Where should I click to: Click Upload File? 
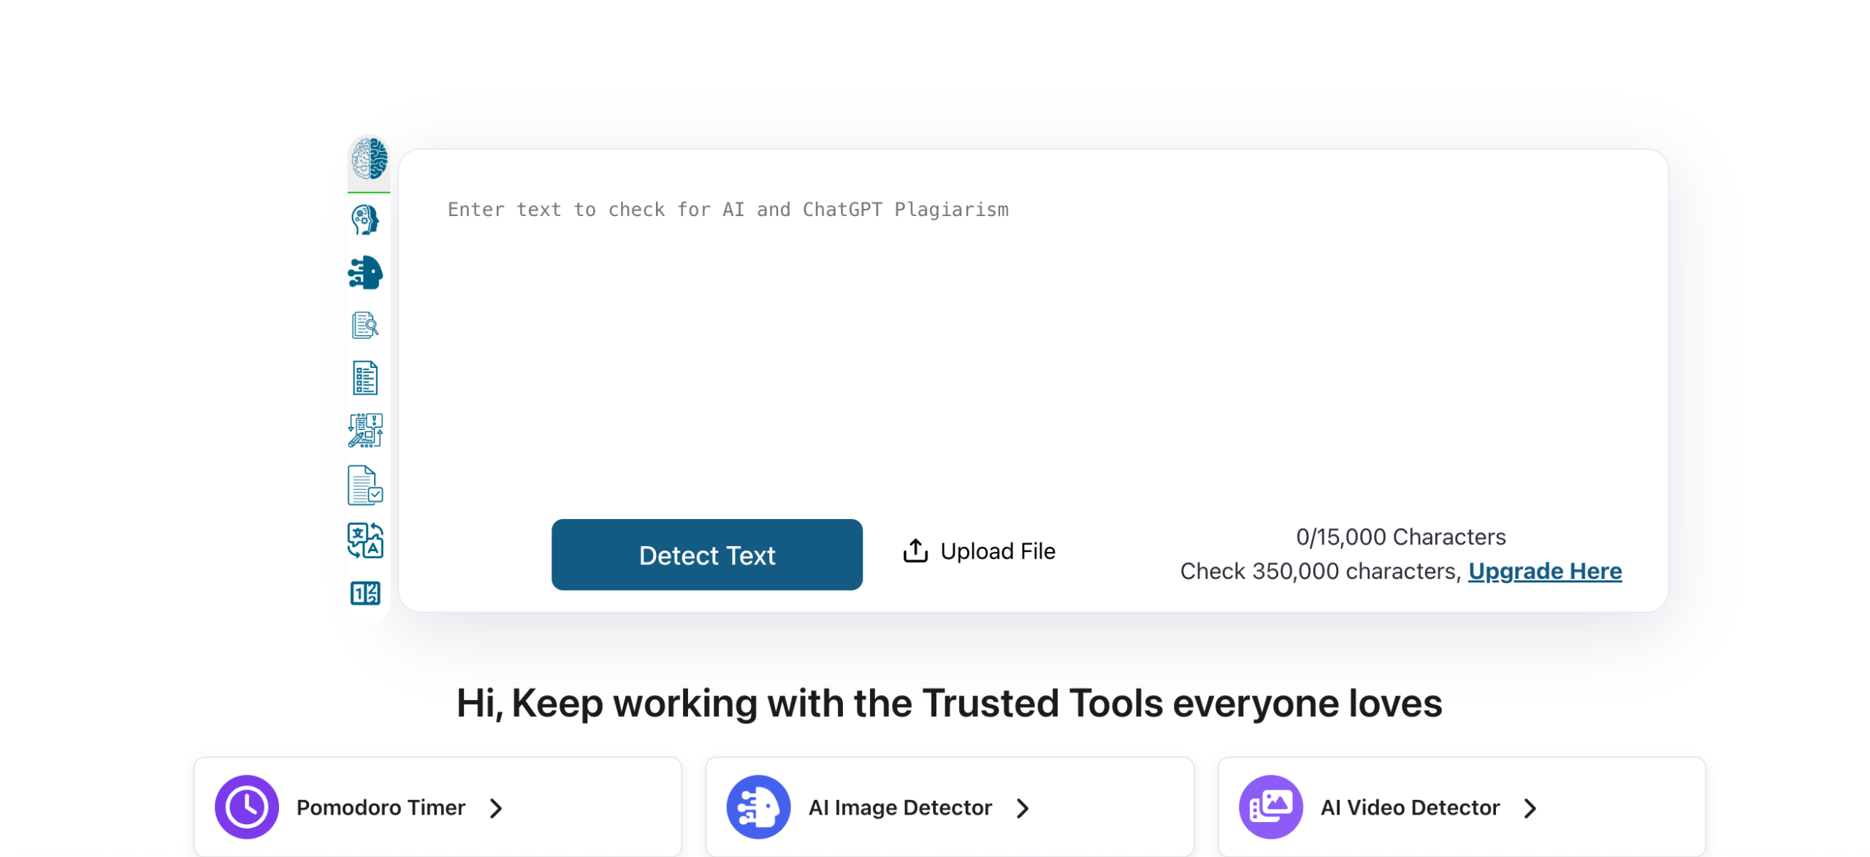(x=979, y=551)
